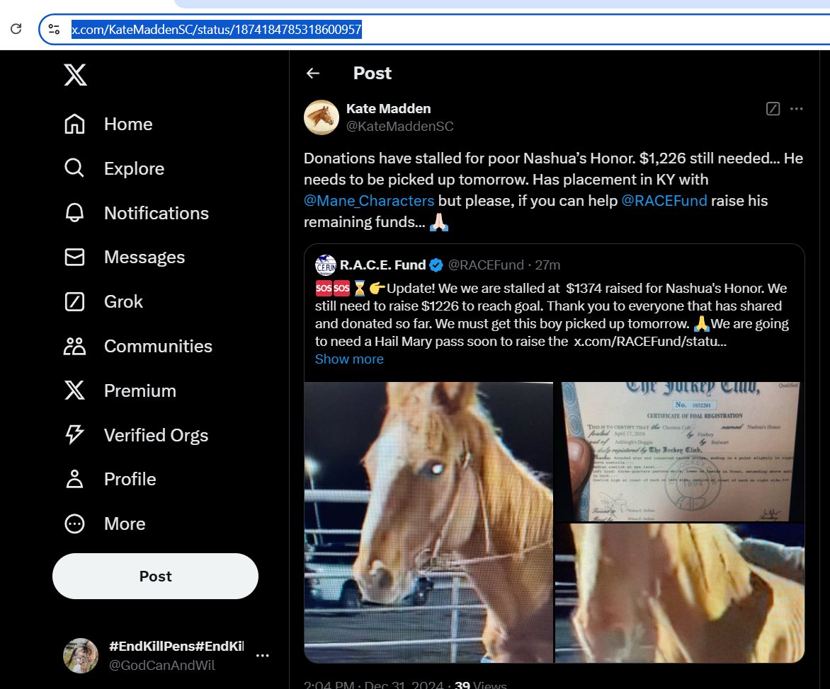Image resolution: width=830 pixels, height=689 pixels.
Task: Go to the X logo home
Action: 75,74
